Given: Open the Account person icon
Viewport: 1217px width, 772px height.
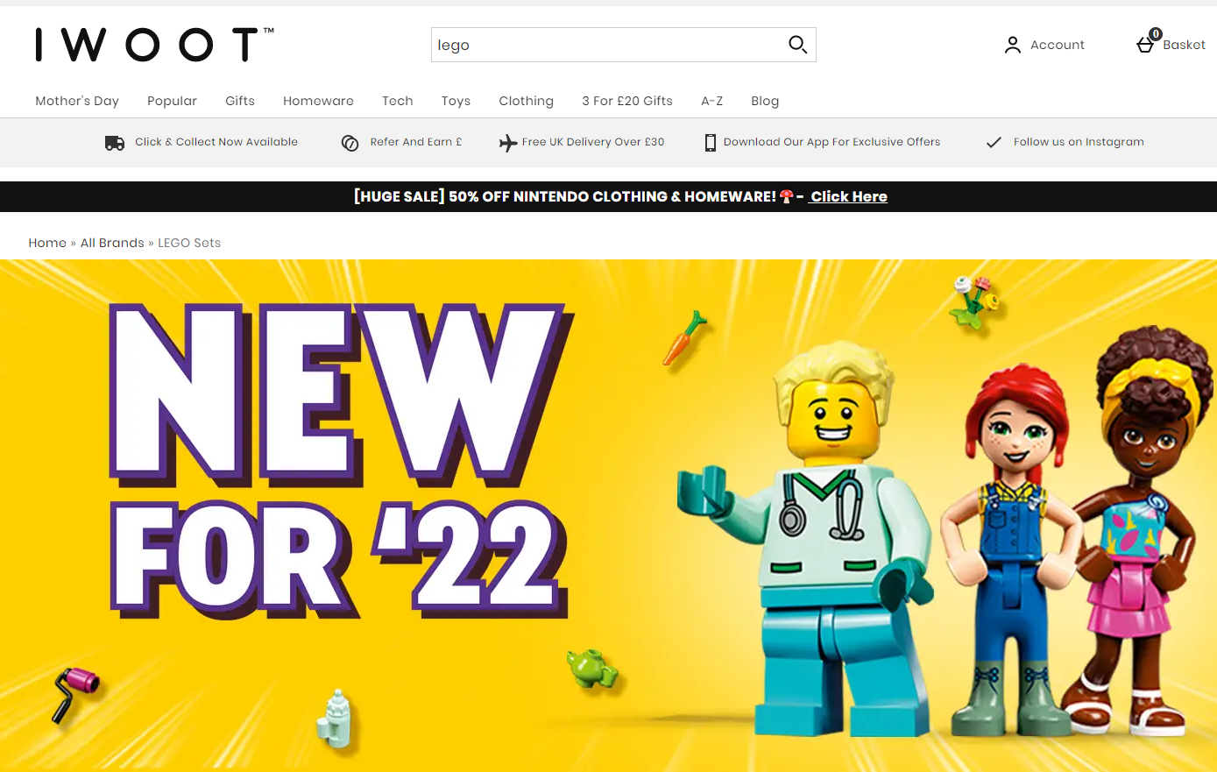Looking at the screenshot, I should click(x=1013, y=45).
